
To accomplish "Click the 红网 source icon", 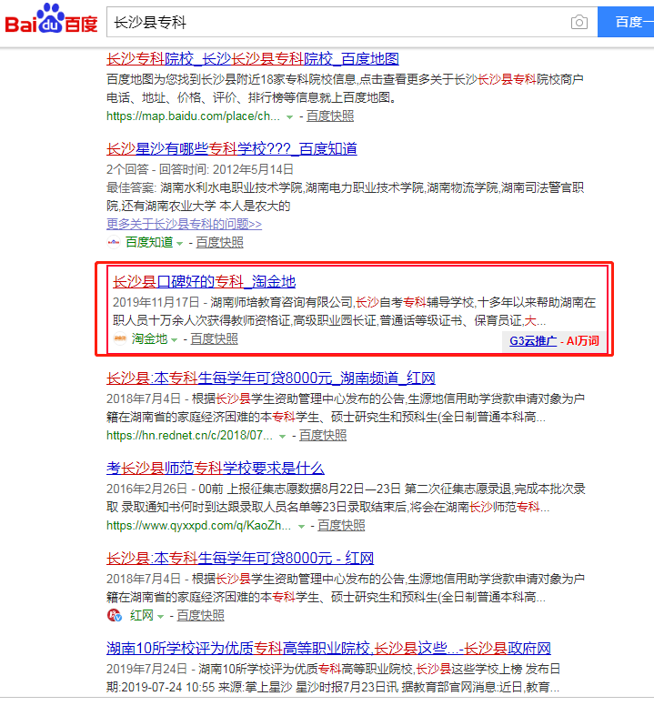I will coord(115,615).
